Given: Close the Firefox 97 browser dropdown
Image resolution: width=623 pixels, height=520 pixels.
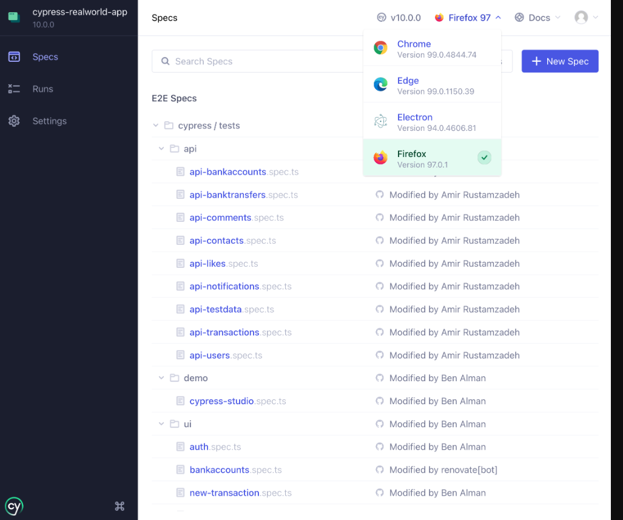Looking at the screenshot, I should pyautogui.click(x=468, y=18).
